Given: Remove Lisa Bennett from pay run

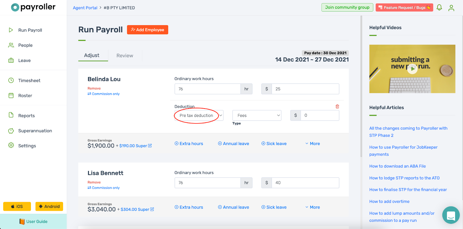Looking at the screenshot, I should pyautogui.click(x=94, y=182).
